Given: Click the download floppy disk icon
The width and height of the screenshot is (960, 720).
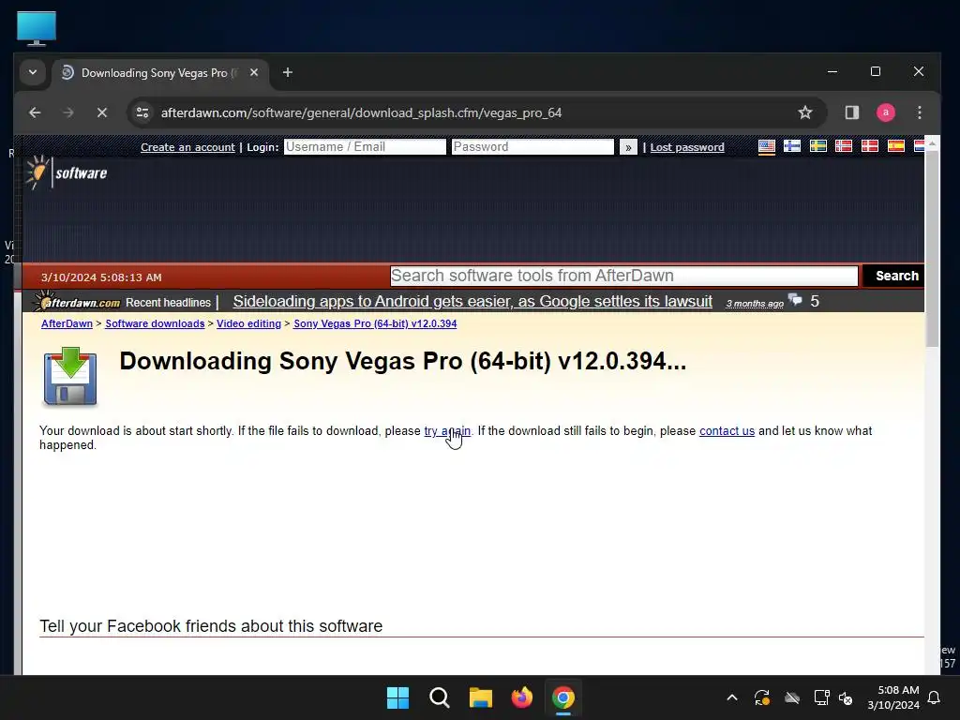Looking at the screenshot, I should pyautogui.click(x=70, y=377).
